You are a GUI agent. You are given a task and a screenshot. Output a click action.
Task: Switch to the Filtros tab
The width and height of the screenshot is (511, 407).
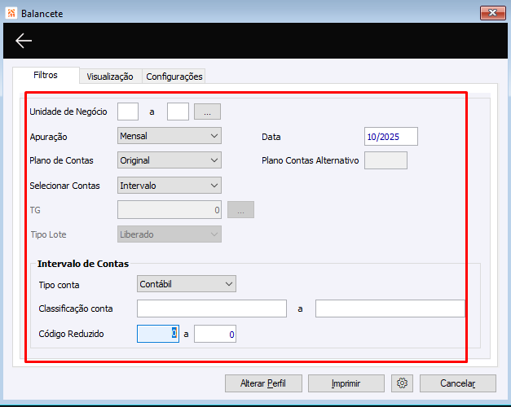(46, 75)
